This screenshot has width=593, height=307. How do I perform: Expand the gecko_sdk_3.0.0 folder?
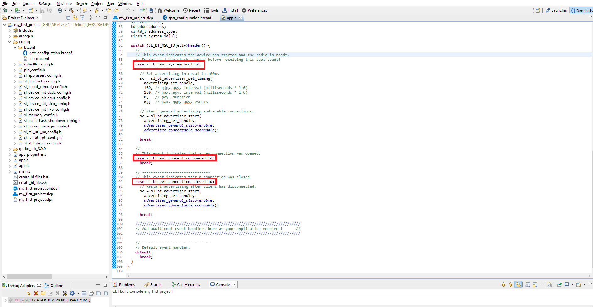[10, 149]
